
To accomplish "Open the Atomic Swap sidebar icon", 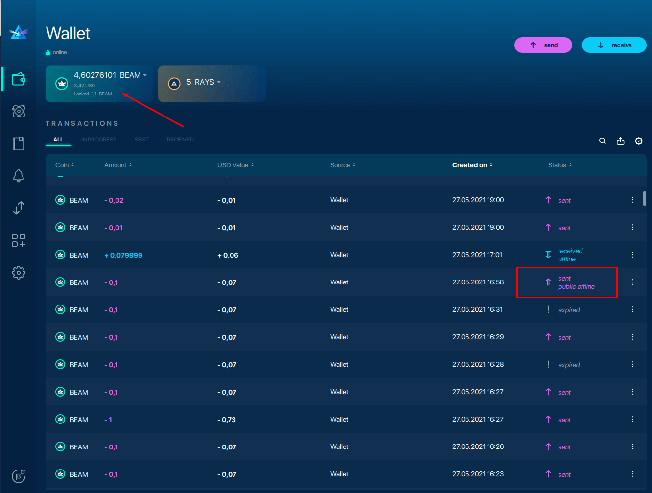I will tap(19, 112).
